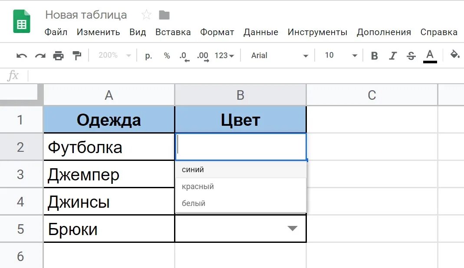The height and width of the screenshot is (268, 464).
Task: Open the Формат menu
Action: [217, 32]
